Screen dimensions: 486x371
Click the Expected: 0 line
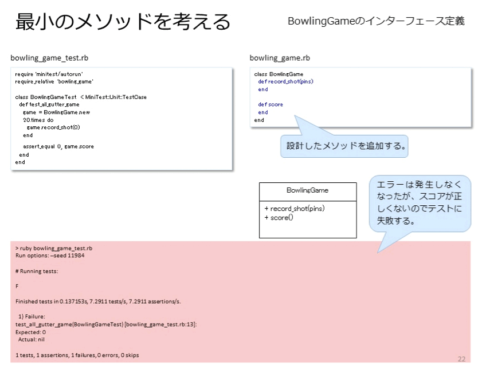pos(31,332)
